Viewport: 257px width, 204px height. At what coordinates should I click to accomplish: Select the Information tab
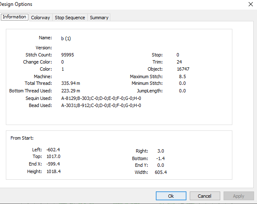tap(15, 17)
